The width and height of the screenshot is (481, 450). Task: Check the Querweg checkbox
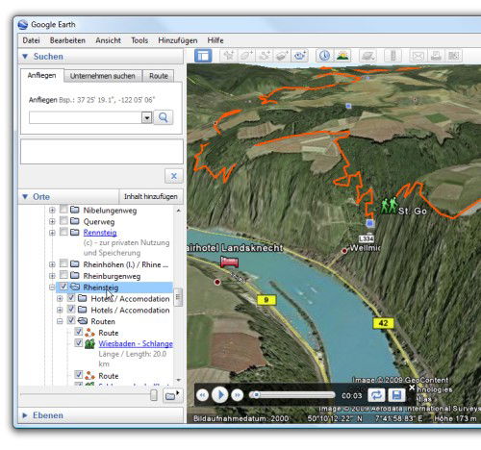click(63, 220)
